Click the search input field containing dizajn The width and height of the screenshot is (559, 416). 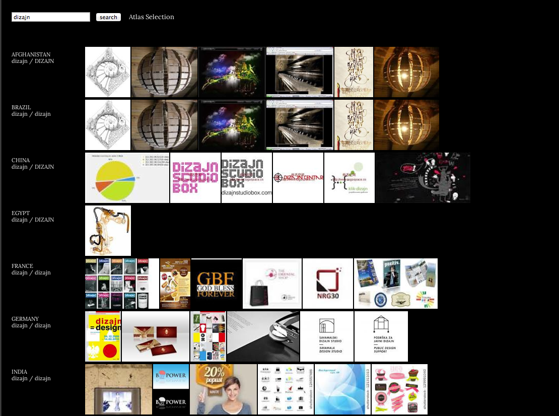[51, 17]
